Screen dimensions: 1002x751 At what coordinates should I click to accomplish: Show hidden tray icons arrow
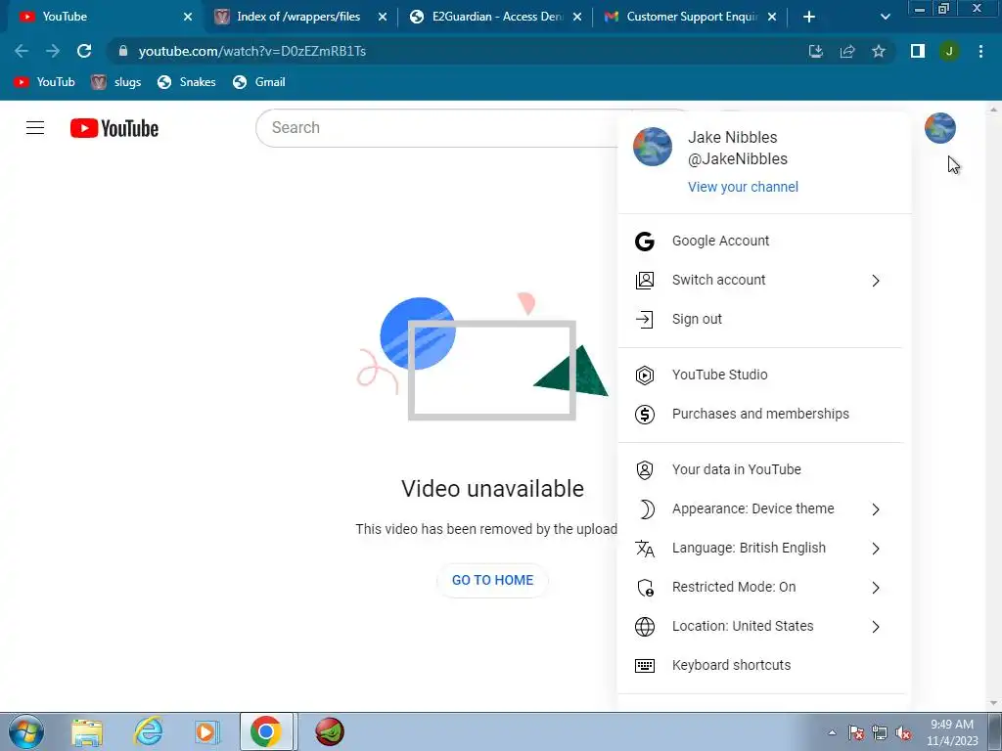click(832, 733)
